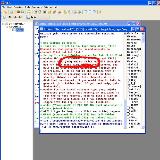The width and height of the screenshot is (160, 160).
Task: Open the Log Files magnifier icon
Action: [x=70, y=12]
